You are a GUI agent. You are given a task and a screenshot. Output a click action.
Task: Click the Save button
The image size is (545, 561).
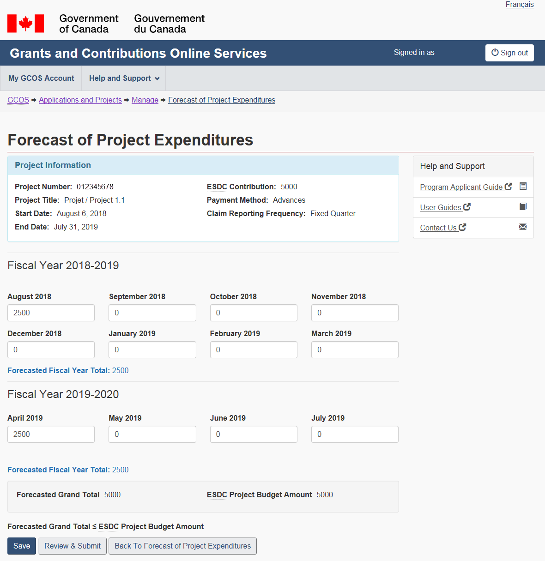pyautogui.click(x=22, y=546)
